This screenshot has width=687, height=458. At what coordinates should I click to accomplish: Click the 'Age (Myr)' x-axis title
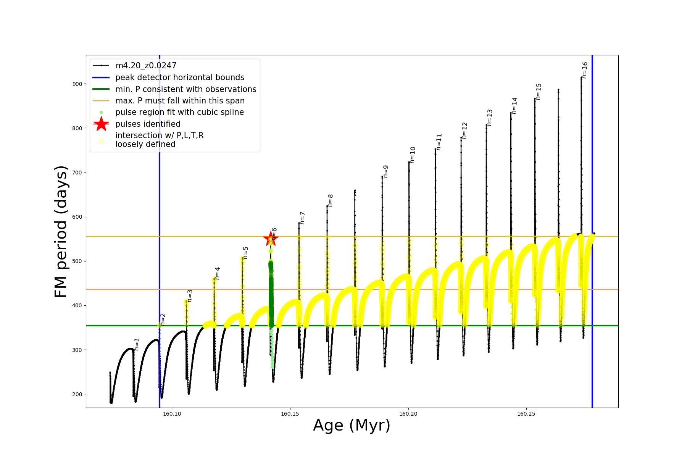tap(352, 425)
